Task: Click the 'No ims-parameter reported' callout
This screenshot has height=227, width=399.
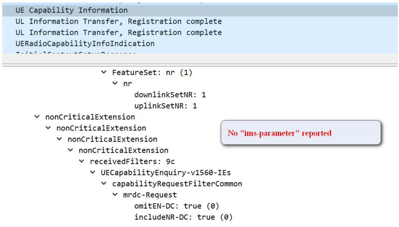Action: click(300, 133)
